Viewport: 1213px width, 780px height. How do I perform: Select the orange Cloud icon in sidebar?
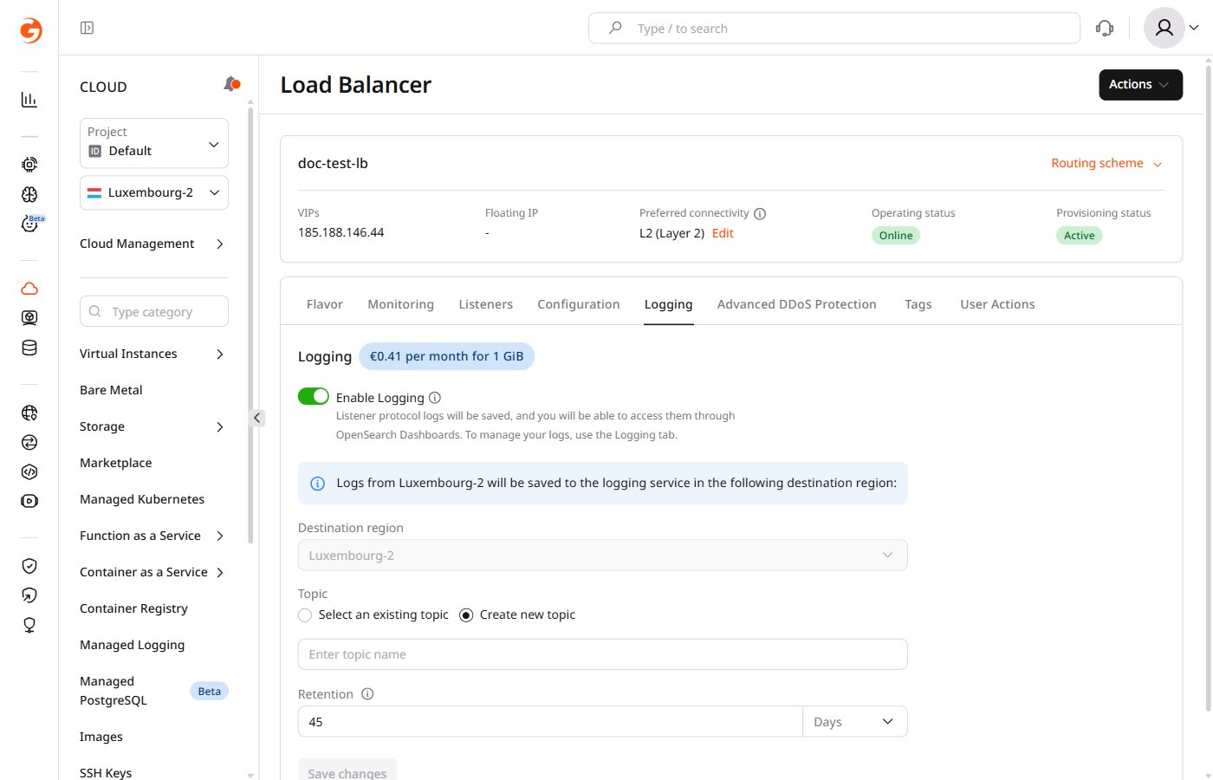[x=29, y=289]
